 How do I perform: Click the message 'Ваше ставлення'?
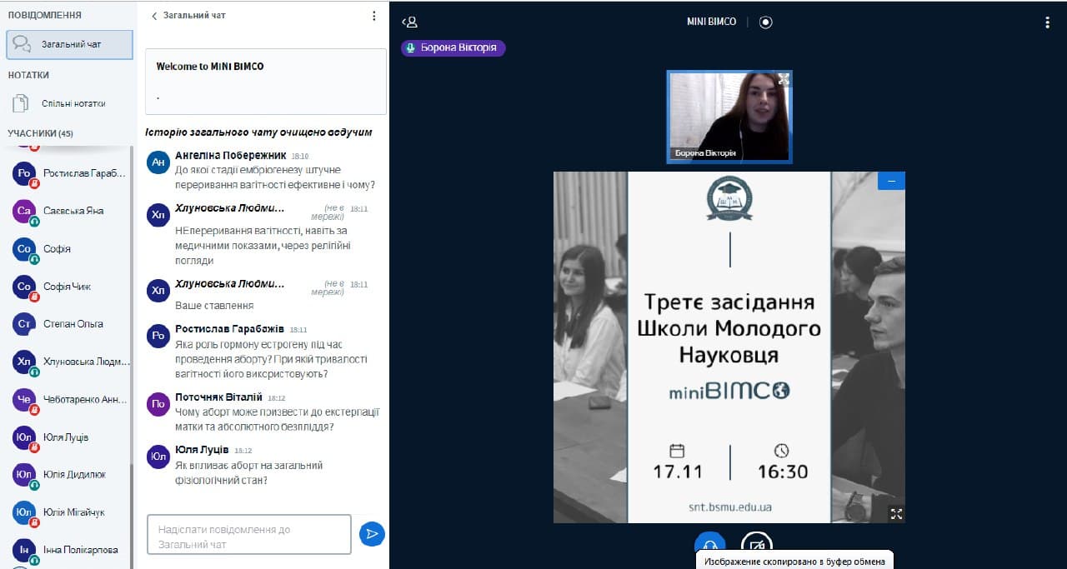tap(214, 306)
